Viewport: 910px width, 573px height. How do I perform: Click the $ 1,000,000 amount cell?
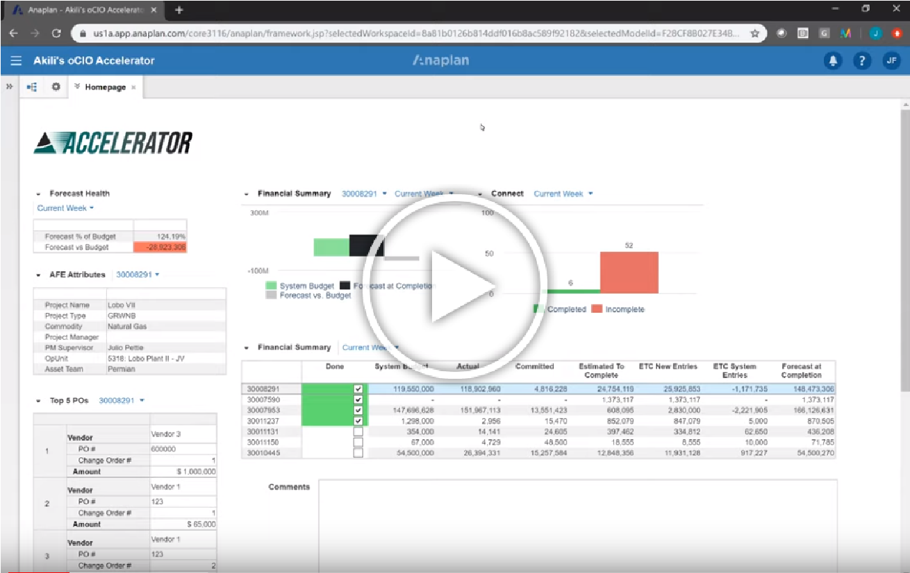(183, 472)
